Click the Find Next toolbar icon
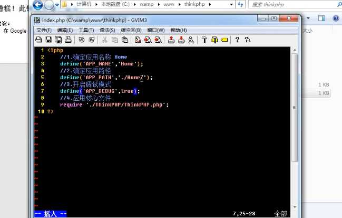 [x=148, y=40]
